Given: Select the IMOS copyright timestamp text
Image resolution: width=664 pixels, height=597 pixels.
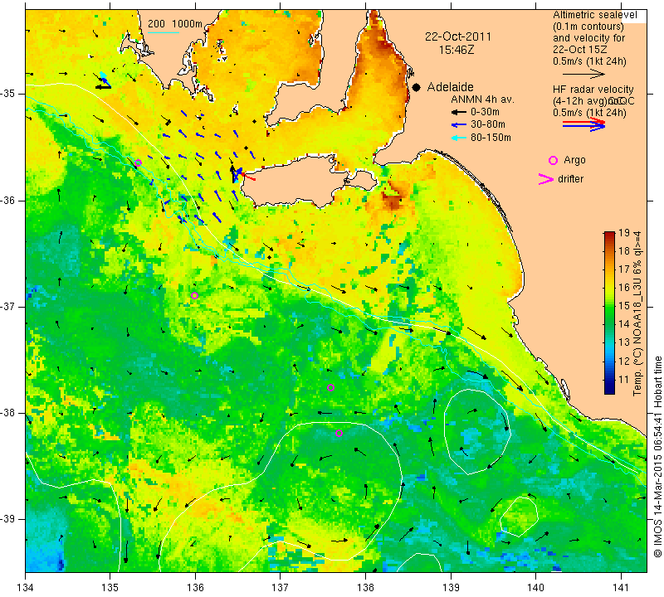Looking at the screenshot, I should 657,456.
